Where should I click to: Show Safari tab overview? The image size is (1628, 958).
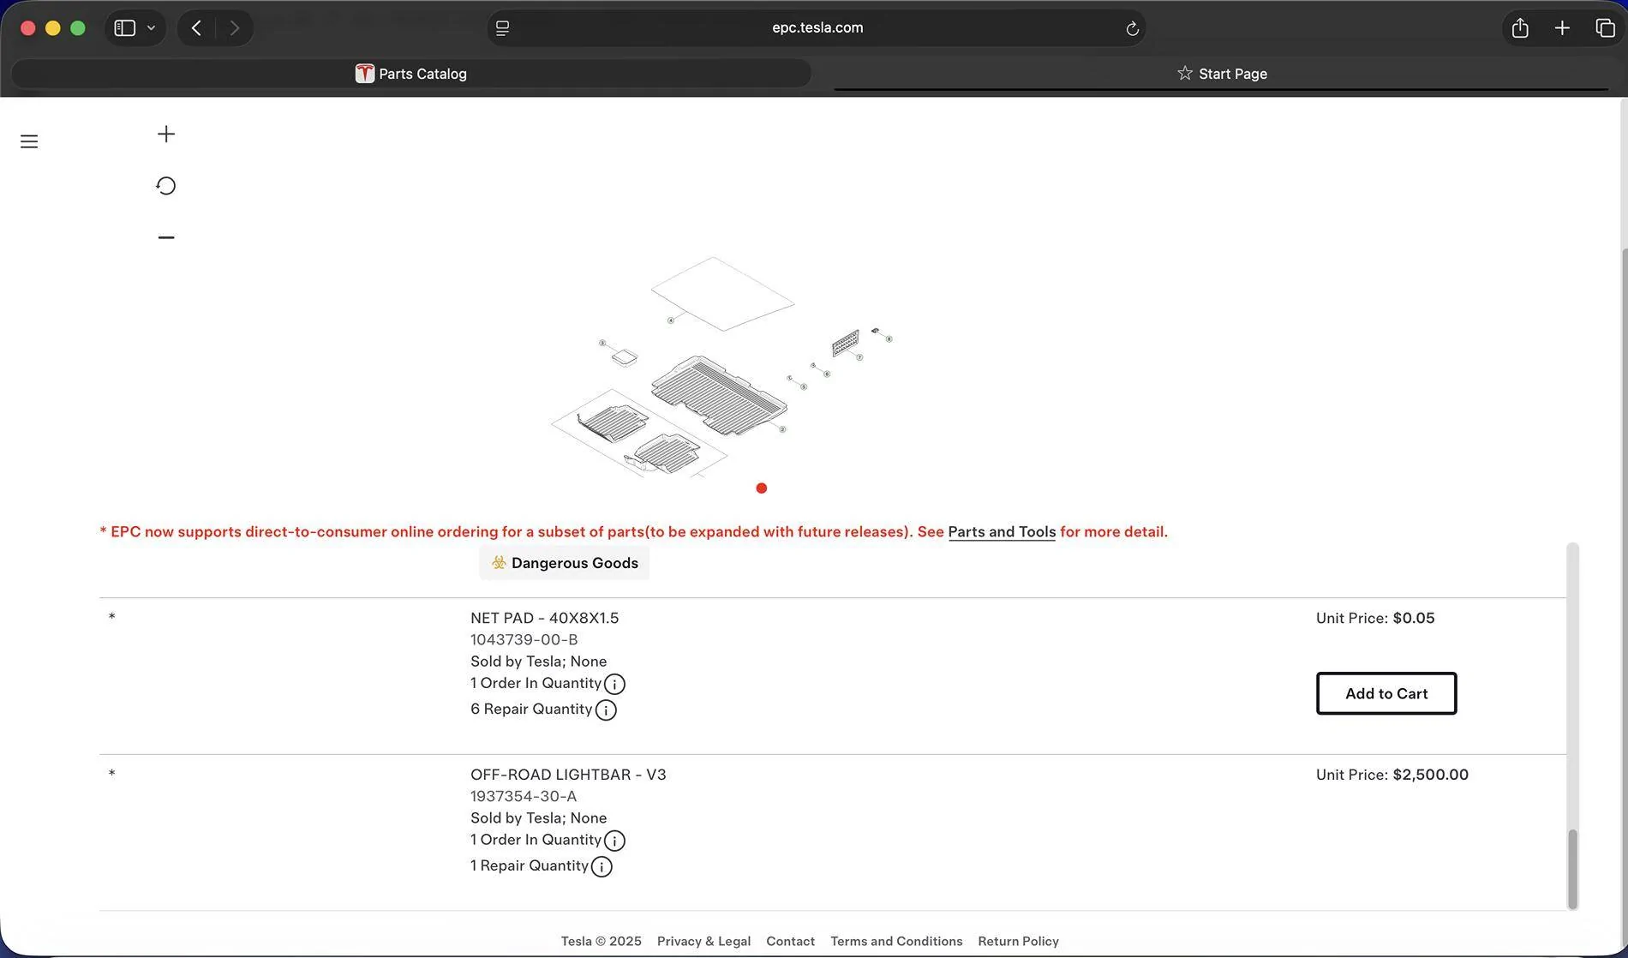1605,27
